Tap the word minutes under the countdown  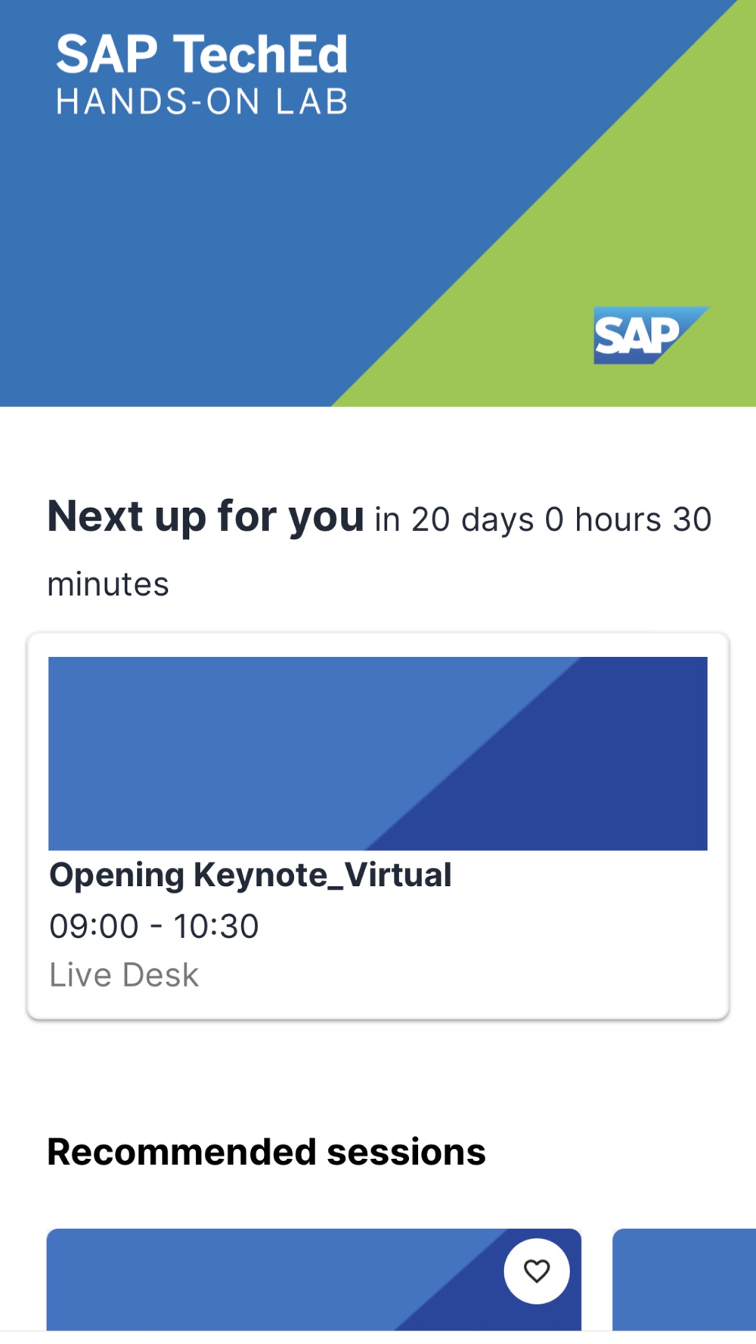tap(108, 584)
